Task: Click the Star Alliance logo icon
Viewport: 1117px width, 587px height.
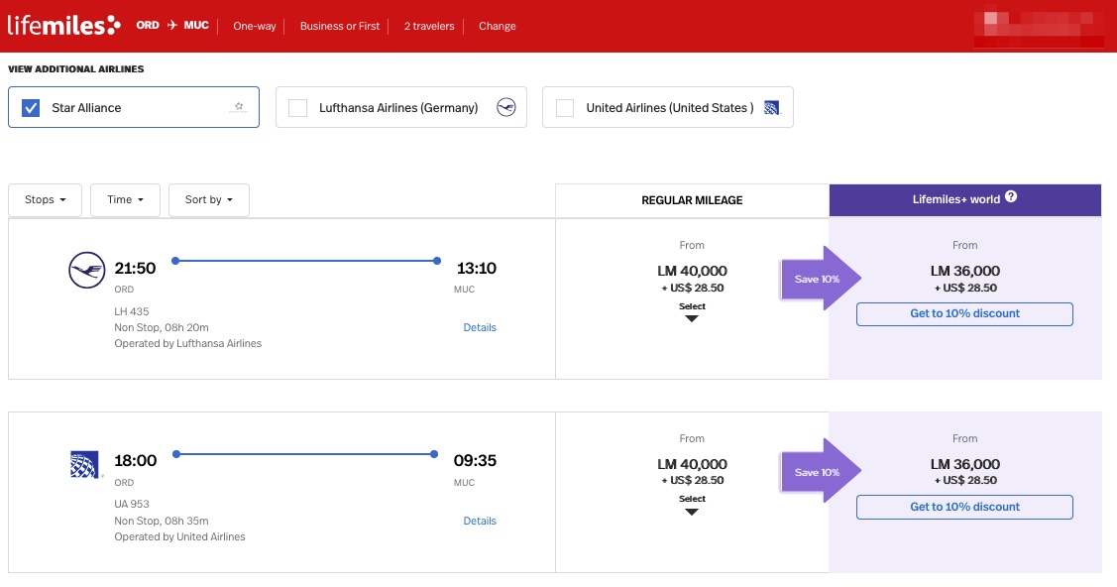Action: click(x=238, y=107)
